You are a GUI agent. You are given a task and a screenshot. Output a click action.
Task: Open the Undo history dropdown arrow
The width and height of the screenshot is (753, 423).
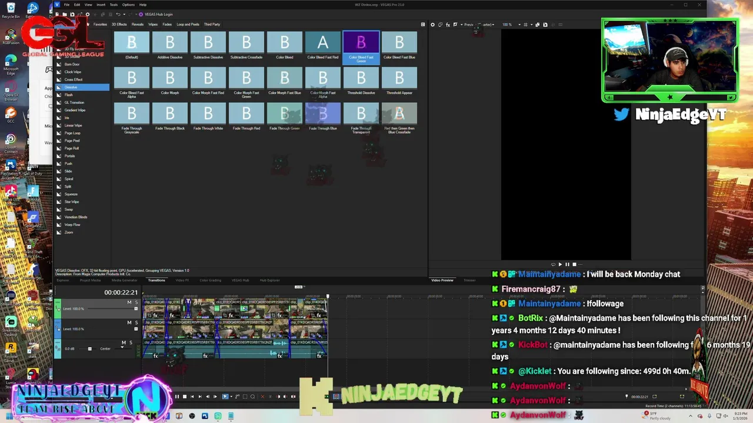(124, 14)
